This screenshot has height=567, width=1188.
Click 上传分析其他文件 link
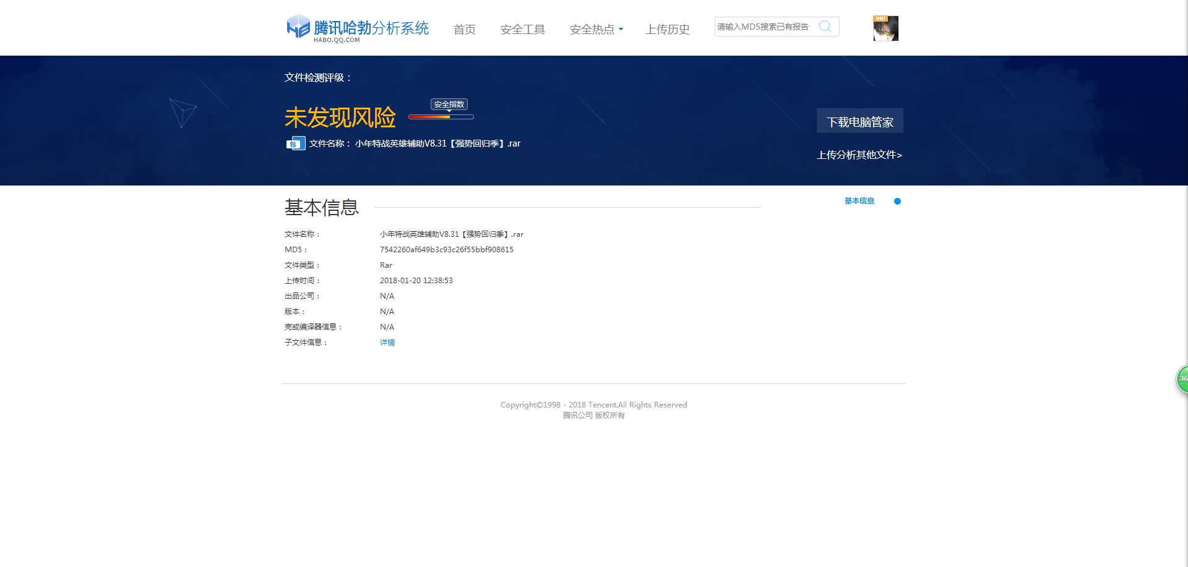[859, 155]
